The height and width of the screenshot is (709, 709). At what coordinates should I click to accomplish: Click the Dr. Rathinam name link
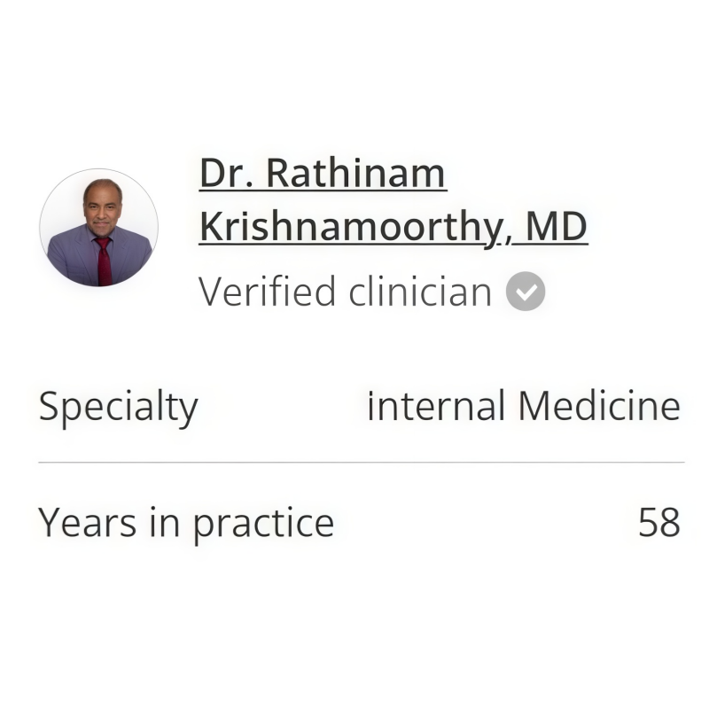coord(323,173)
